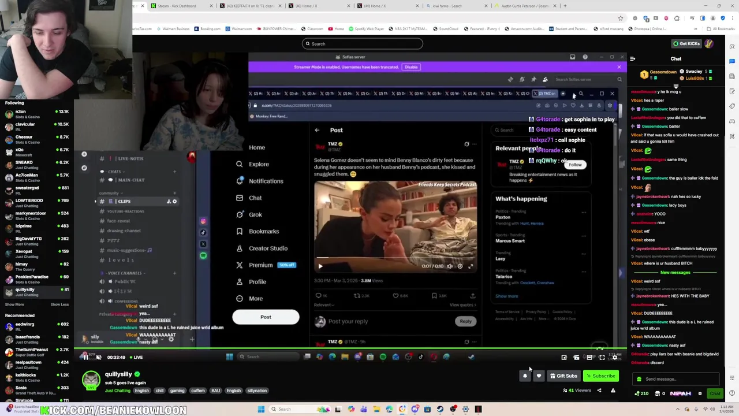The image size is (739, 416).
Task: Click Grok in X sidebar
Action: coord(249,214)
